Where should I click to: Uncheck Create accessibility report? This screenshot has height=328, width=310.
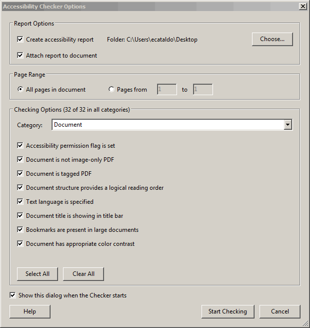point(20,40)
